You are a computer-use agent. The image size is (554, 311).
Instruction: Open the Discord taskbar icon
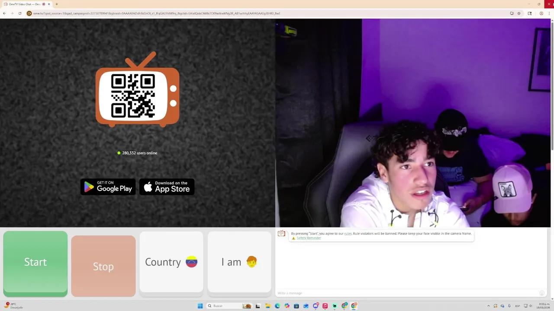pos(316,306)
